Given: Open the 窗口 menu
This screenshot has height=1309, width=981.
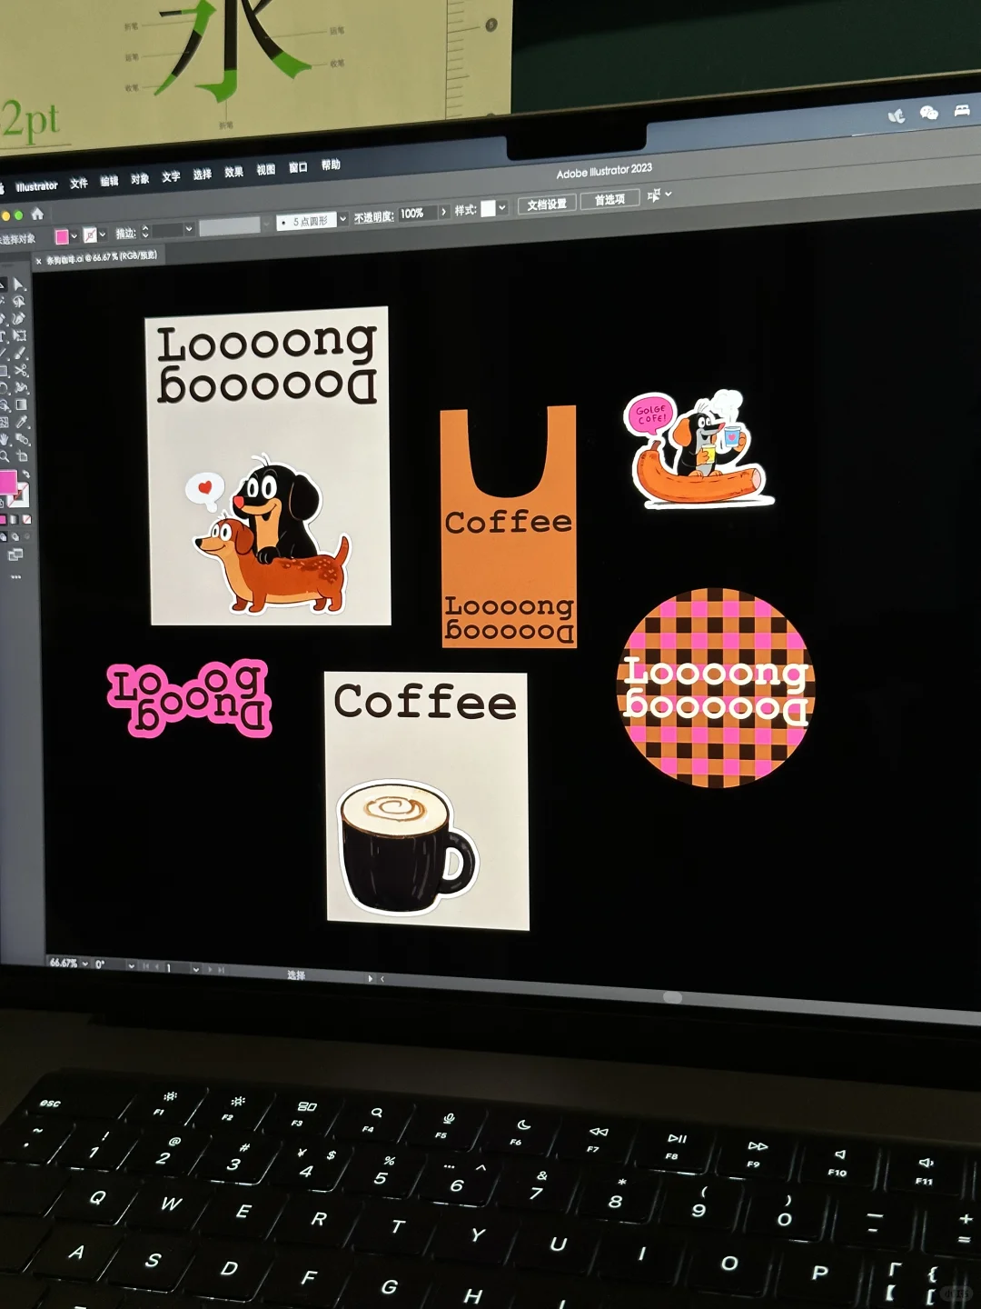Looking at the screenshot, I should 298,167.
